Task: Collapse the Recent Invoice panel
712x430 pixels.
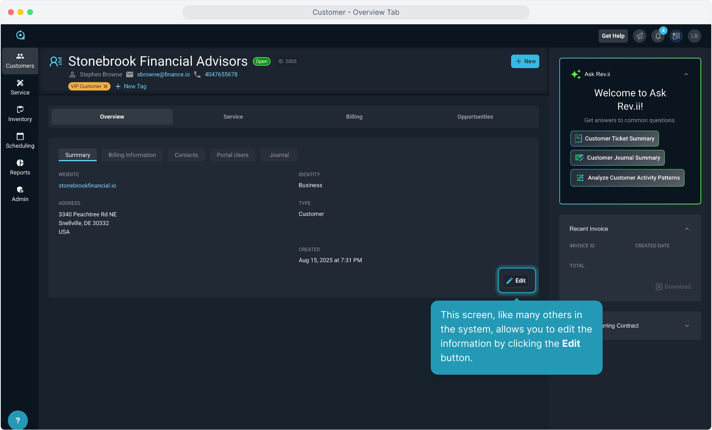Action: [687, 229]
